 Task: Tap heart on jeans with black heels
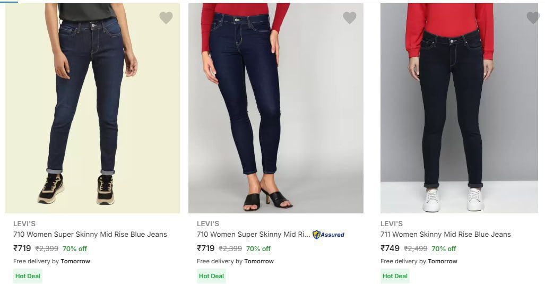[350, 18]
